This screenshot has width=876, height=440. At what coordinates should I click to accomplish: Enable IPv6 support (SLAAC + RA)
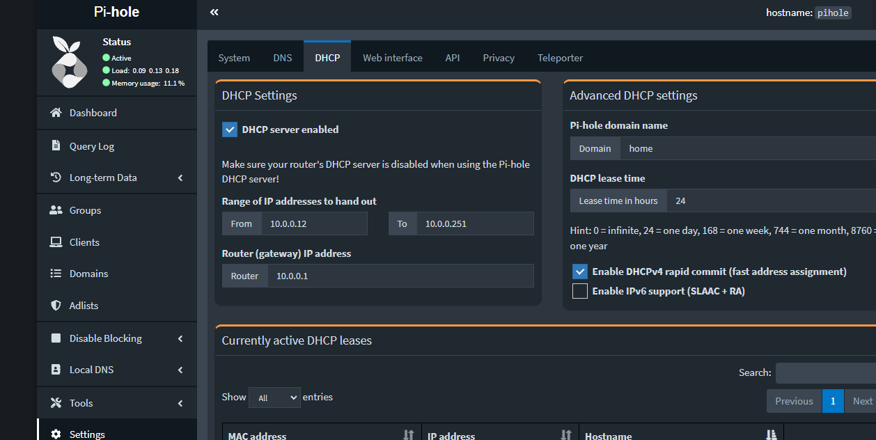click(580, 290)
